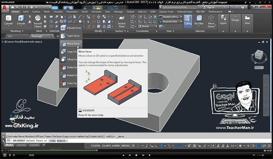
Task: Open the Smooth Object mesh tool
Action: click(38, 21)
